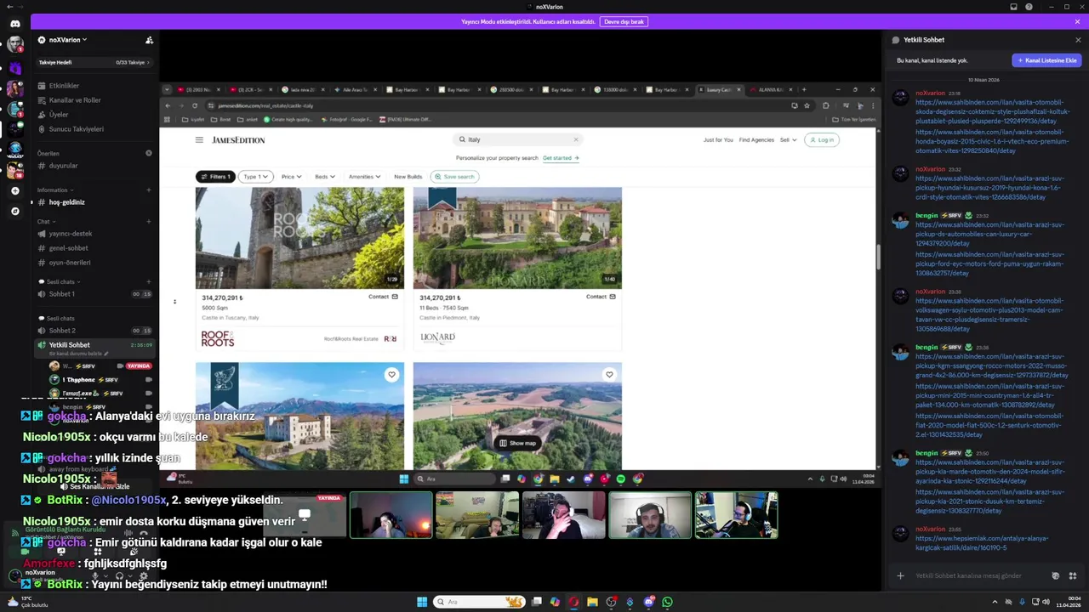Click the Get started link
Screen dimensions: 1089x612
pyautogui.click(x=561, y=158)
